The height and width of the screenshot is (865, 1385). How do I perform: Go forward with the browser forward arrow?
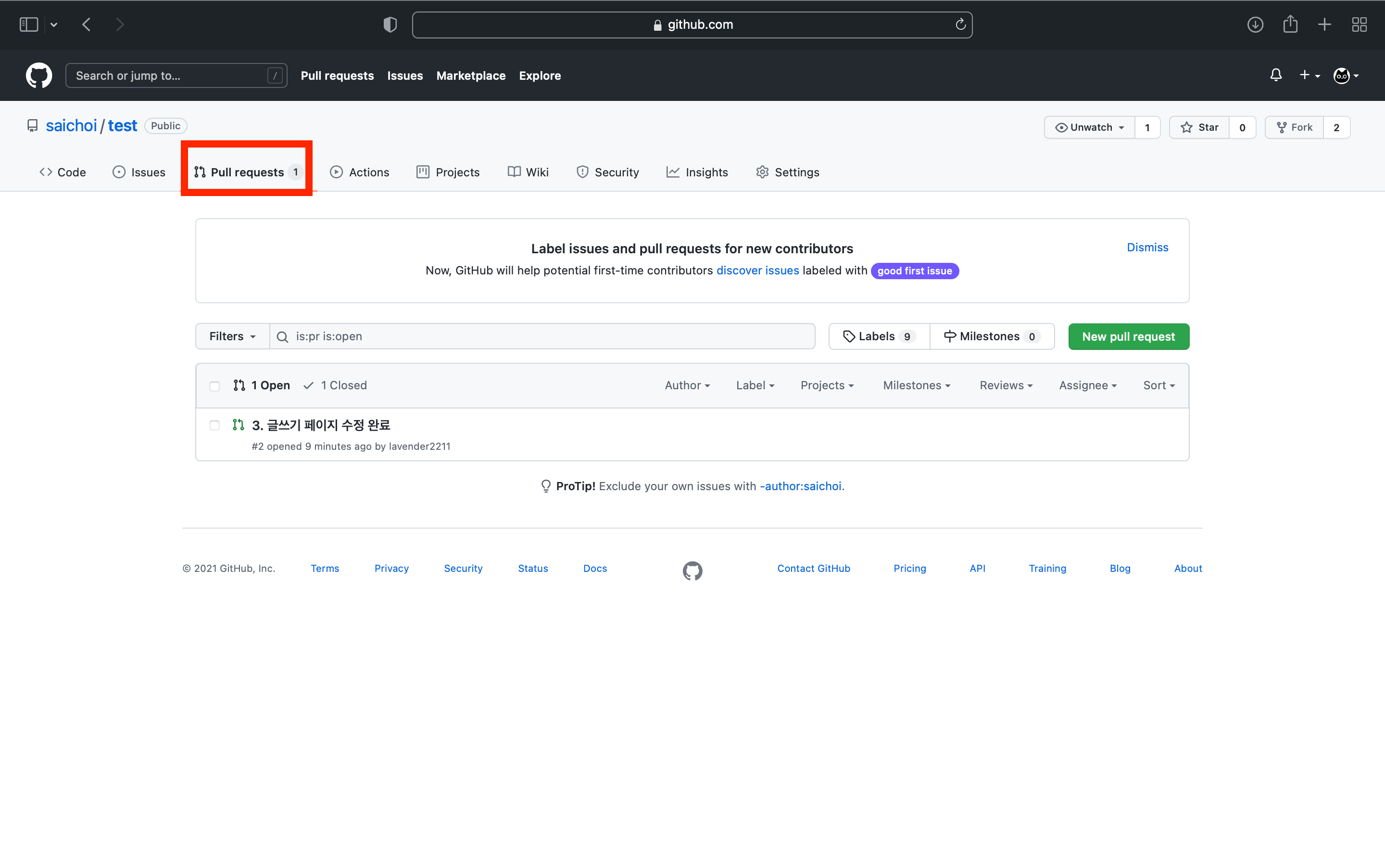pos(120,25)
